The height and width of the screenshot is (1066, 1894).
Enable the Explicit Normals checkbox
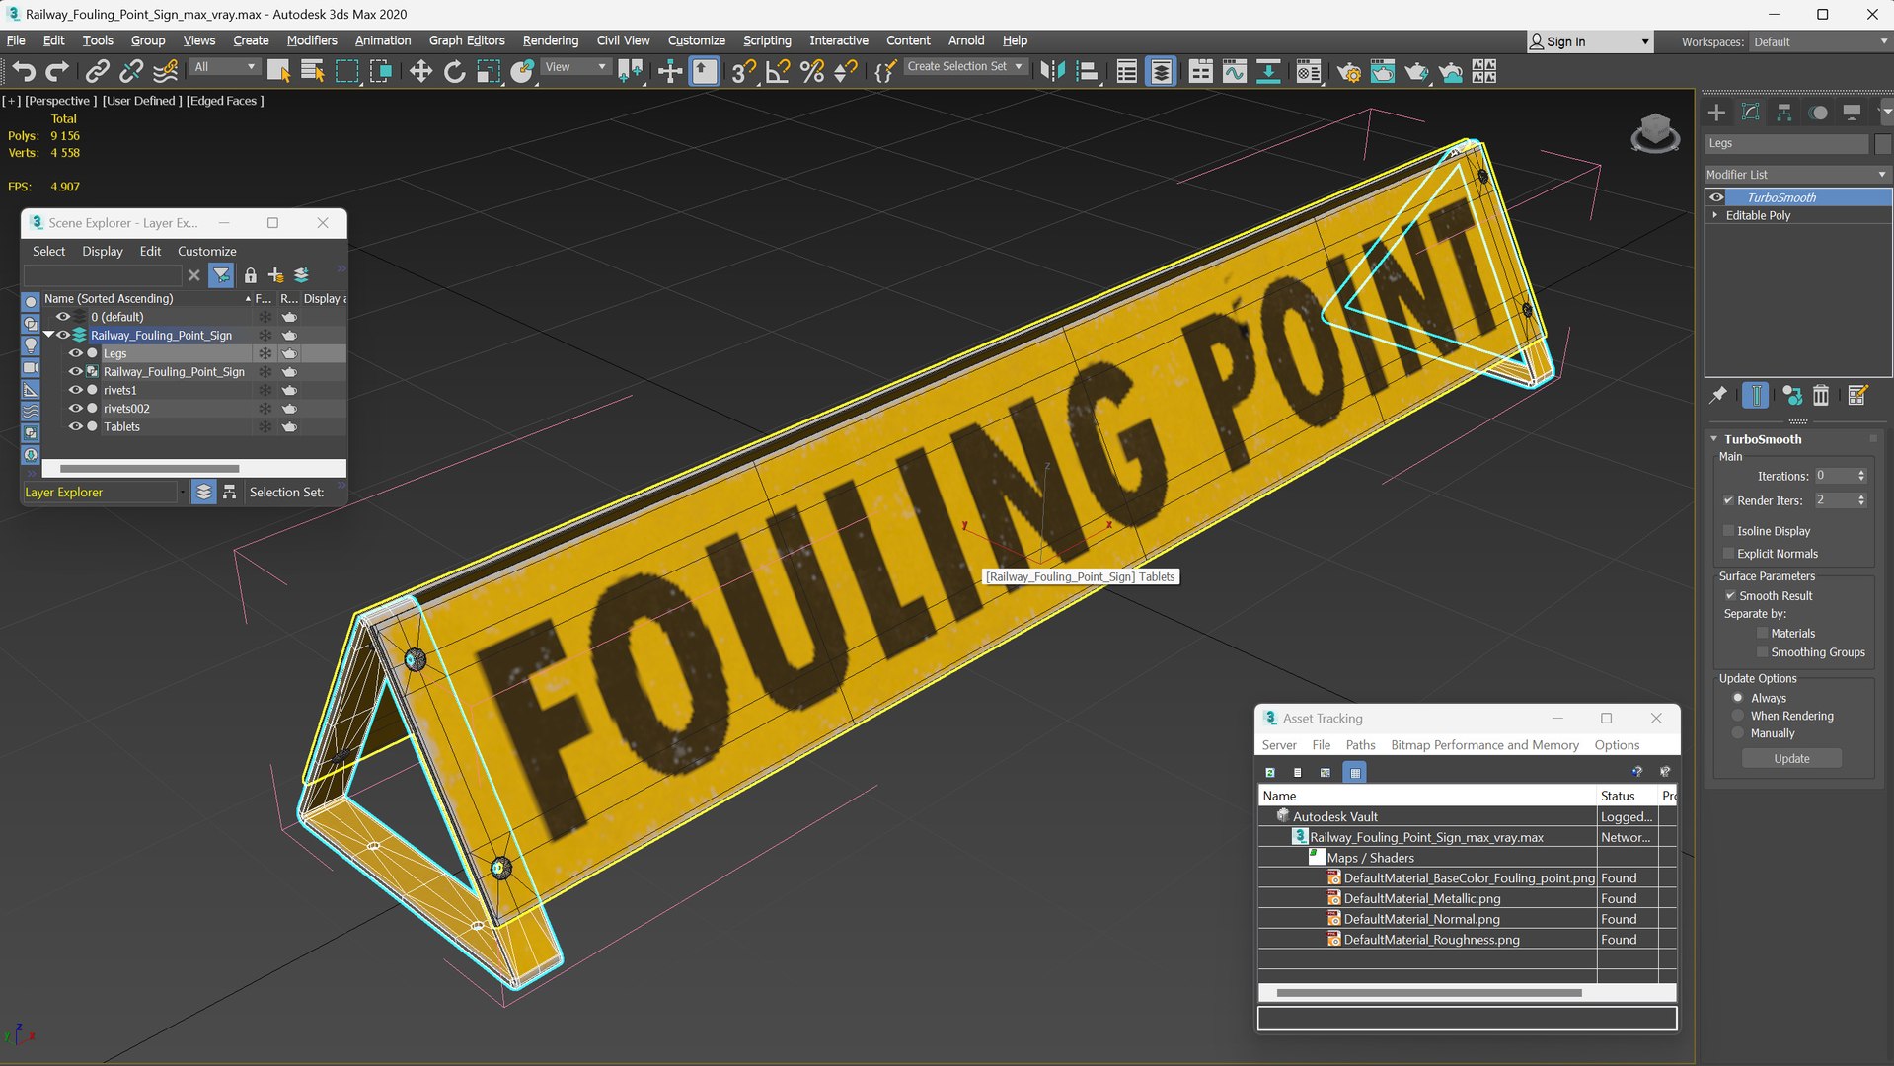click(1728, 553)
